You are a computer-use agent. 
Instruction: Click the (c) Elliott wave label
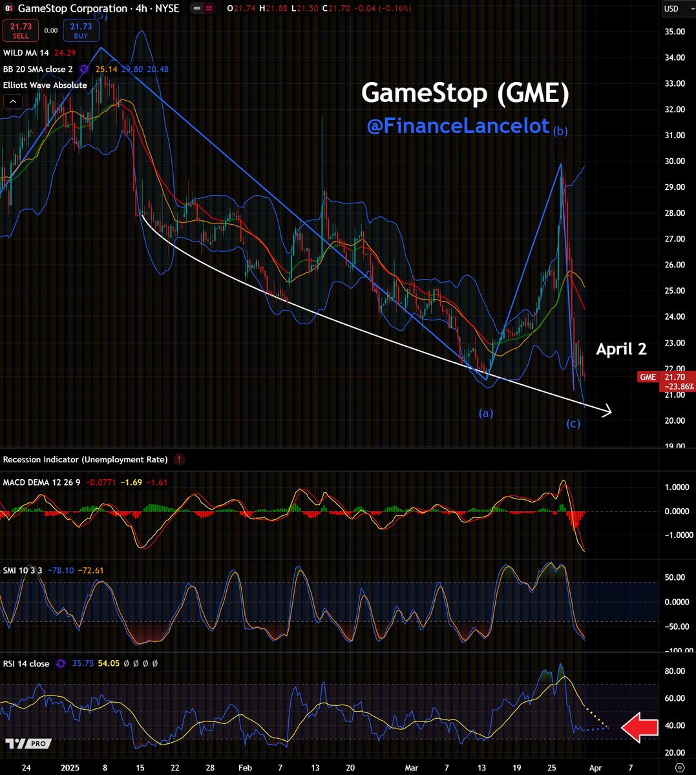tap(573, 424)
